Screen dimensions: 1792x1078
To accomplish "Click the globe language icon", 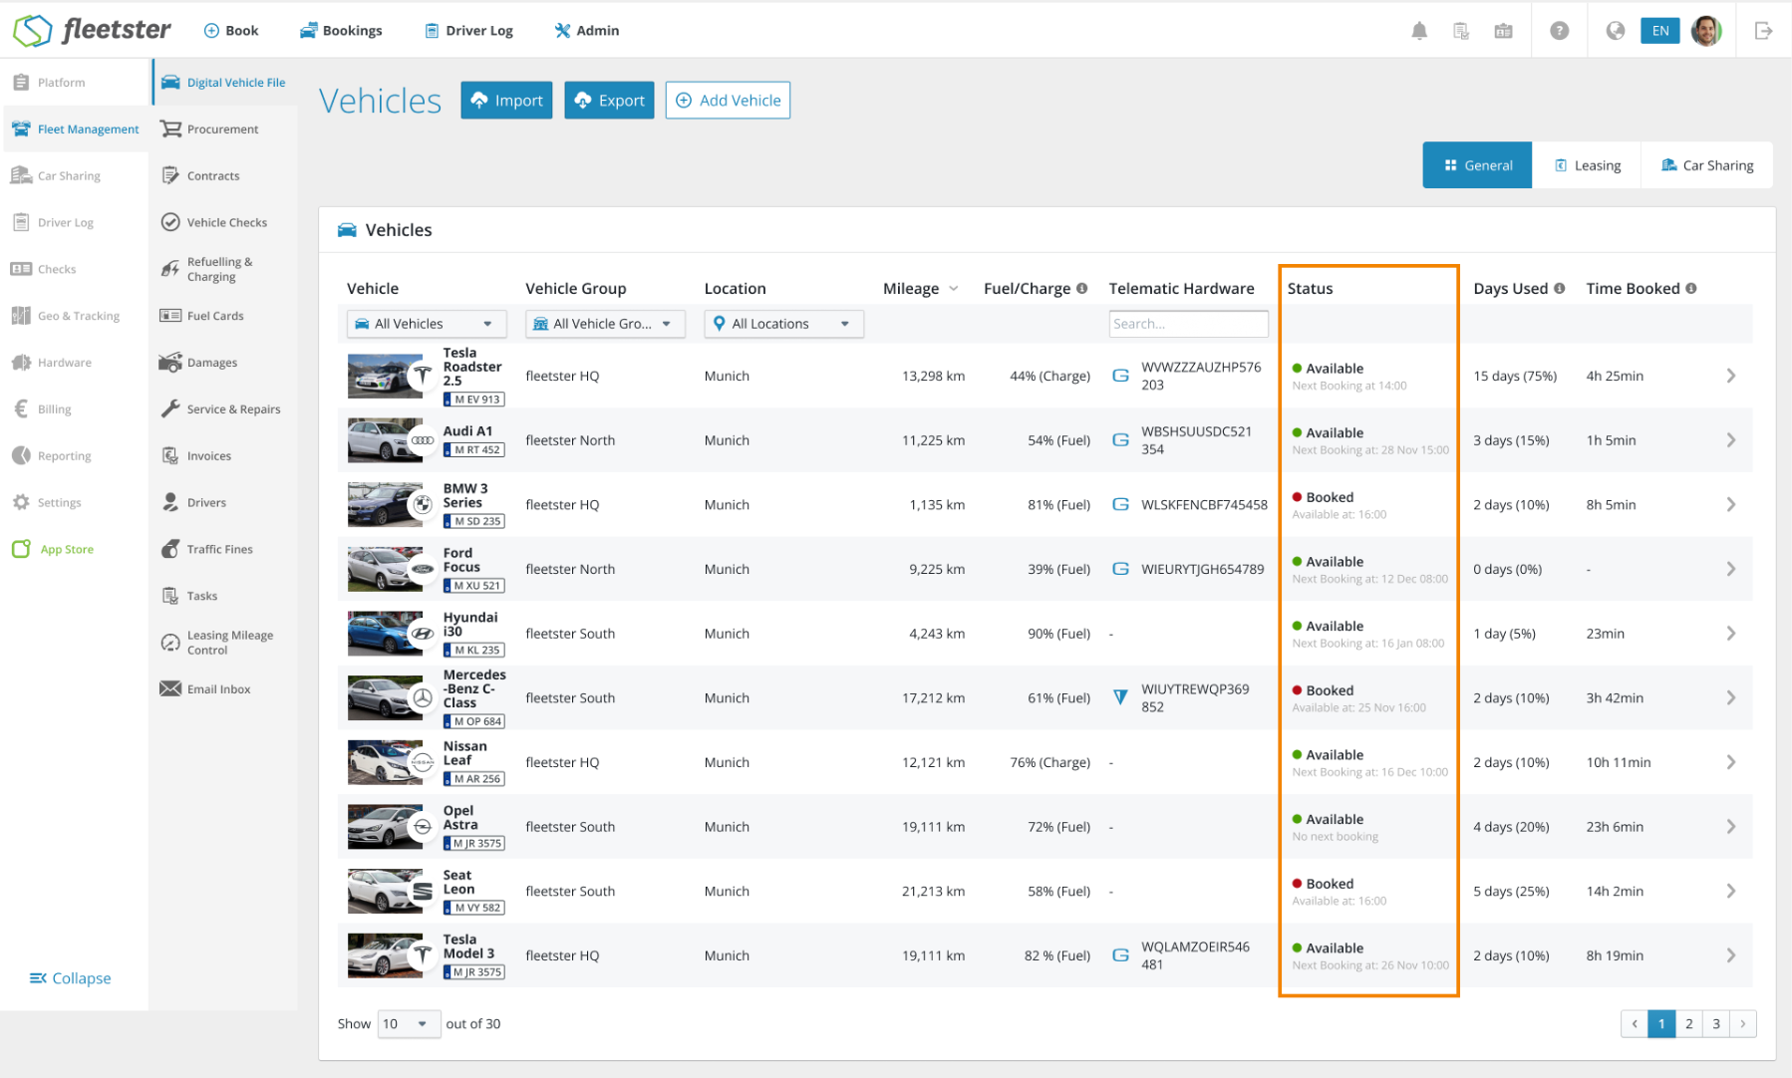I will click(1616, 31).
